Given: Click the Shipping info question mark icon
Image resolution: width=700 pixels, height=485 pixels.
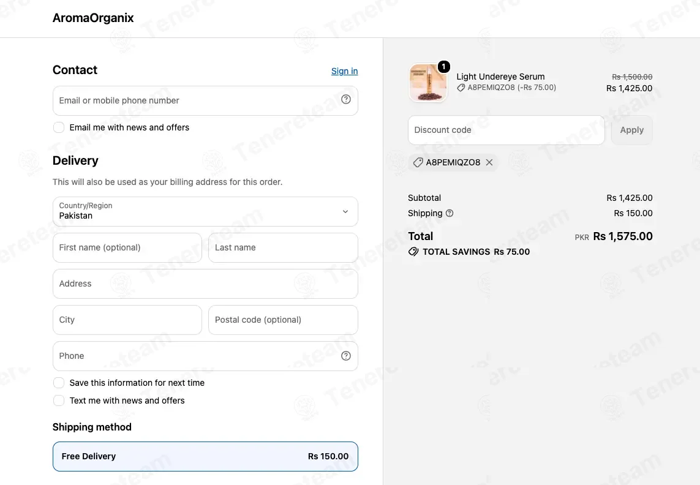Looking at the screenshot, I should 450,214.
